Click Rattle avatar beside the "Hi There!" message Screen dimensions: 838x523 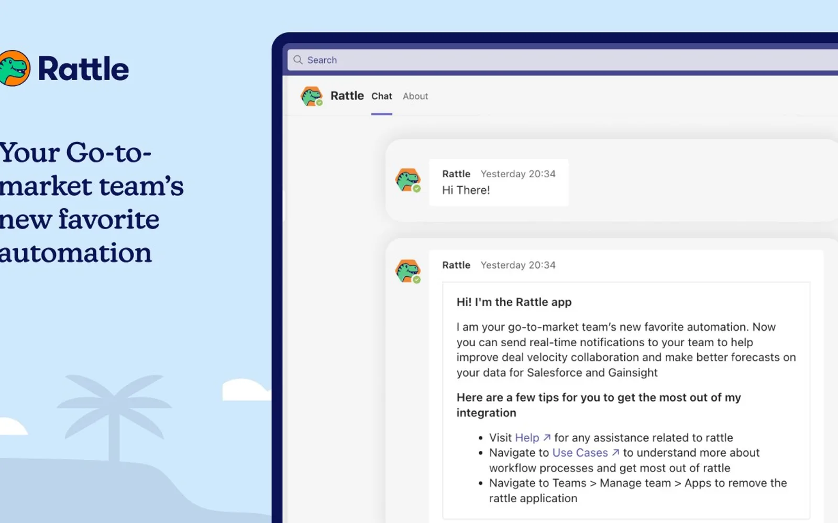click(408, 180)
